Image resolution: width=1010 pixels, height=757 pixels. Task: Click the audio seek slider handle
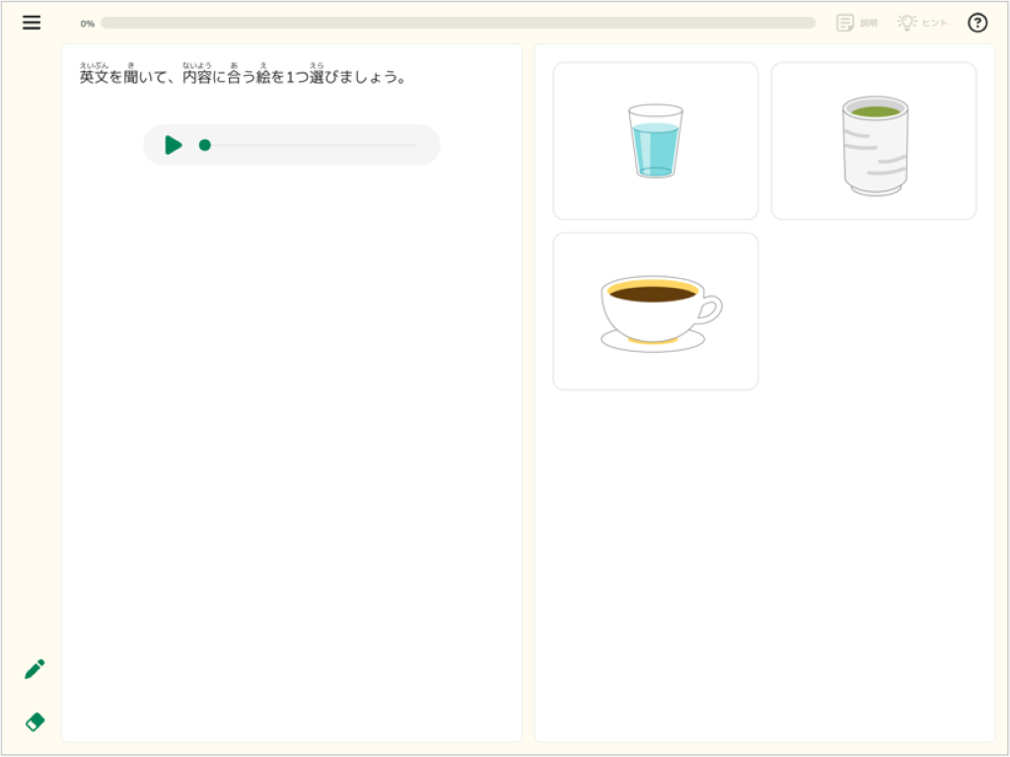tap(205, 145)
